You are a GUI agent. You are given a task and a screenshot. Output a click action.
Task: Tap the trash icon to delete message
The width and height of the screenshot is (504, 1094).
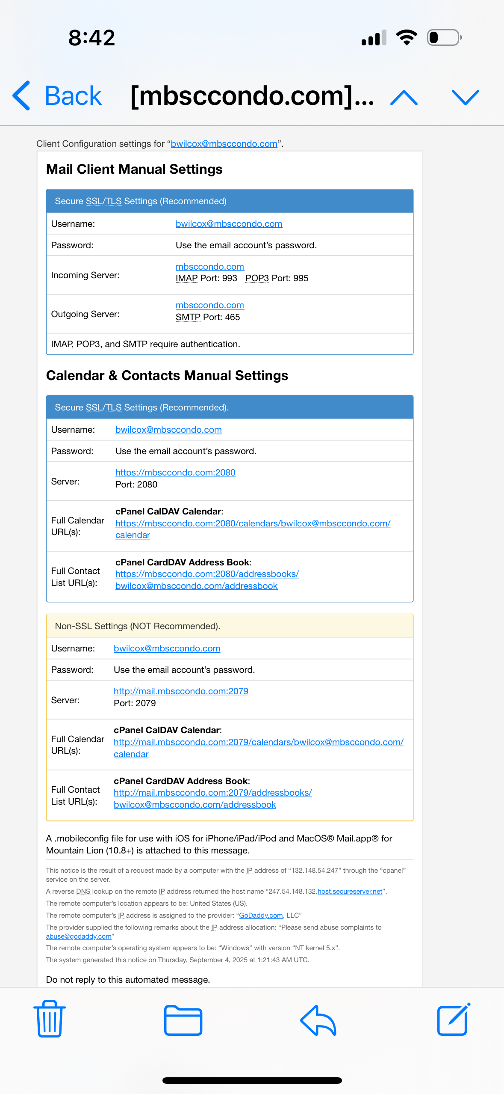pyautogui.click(x=50, y=1019)
